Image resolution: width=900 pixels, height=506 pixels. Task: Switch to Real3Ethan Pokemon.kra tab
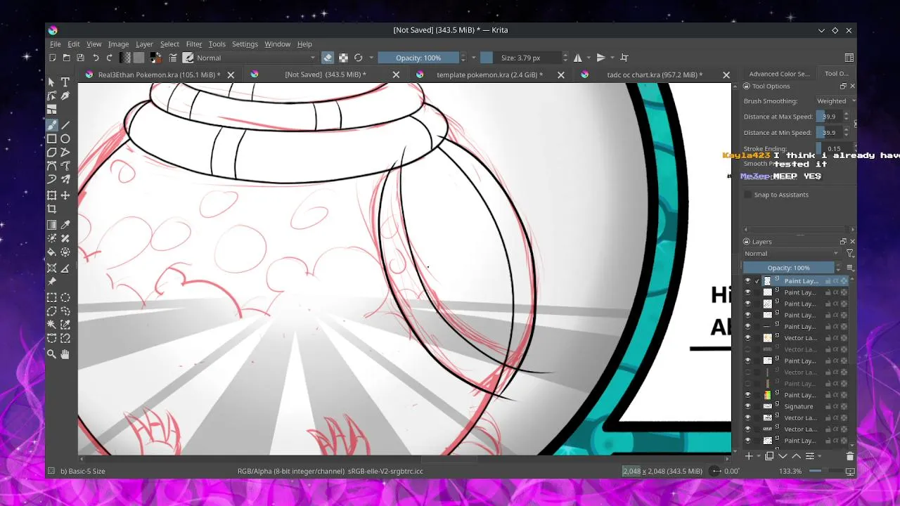click(x=159, y=74)
